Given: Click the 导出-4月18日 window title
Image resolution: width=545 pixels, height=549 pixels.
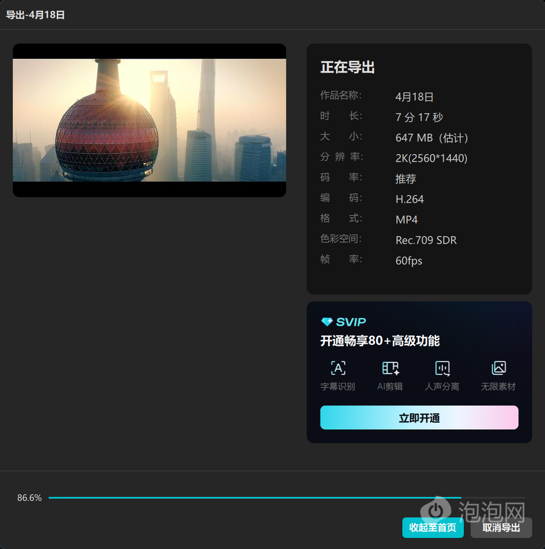Looking at the screenshot, I should click(x=35, y=15).
